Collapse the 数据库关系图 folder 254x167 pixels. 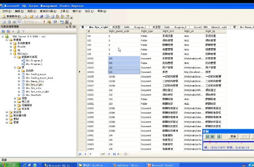pos(15,57)
